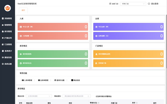This screenshot has width=167, height=104.
Task: Click the icon on the 待审核订单 card
Action: pos(96,63)
